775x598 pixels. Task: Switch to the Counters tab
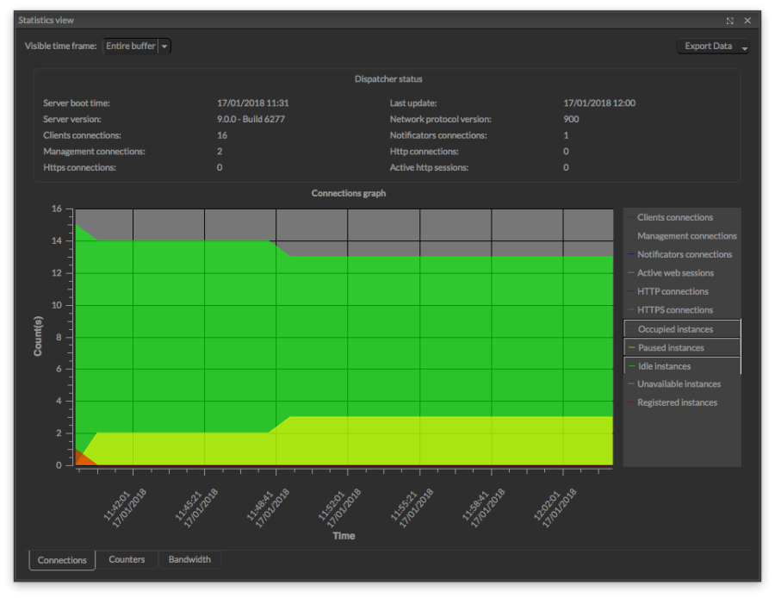(126, 559)
